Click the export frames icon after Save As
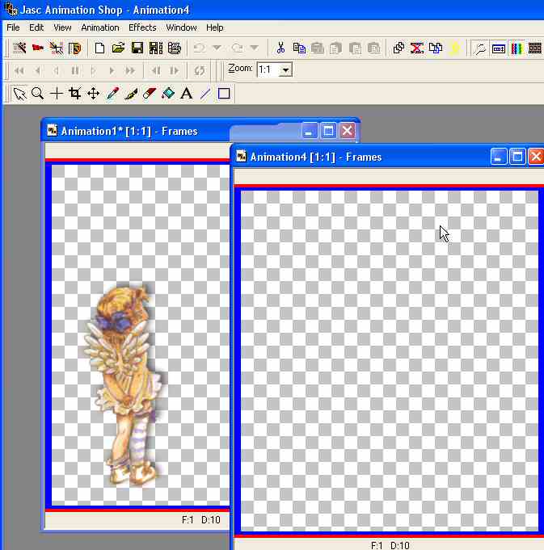This screenshot has height=550, width=544. (175, 48)
